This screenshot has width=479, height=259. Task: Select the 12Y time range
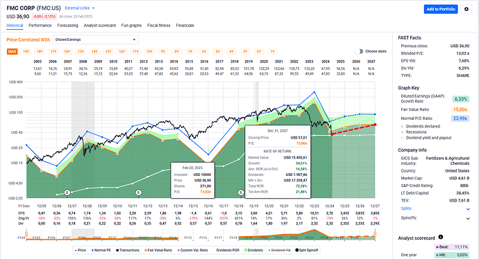tap(122, 51)
